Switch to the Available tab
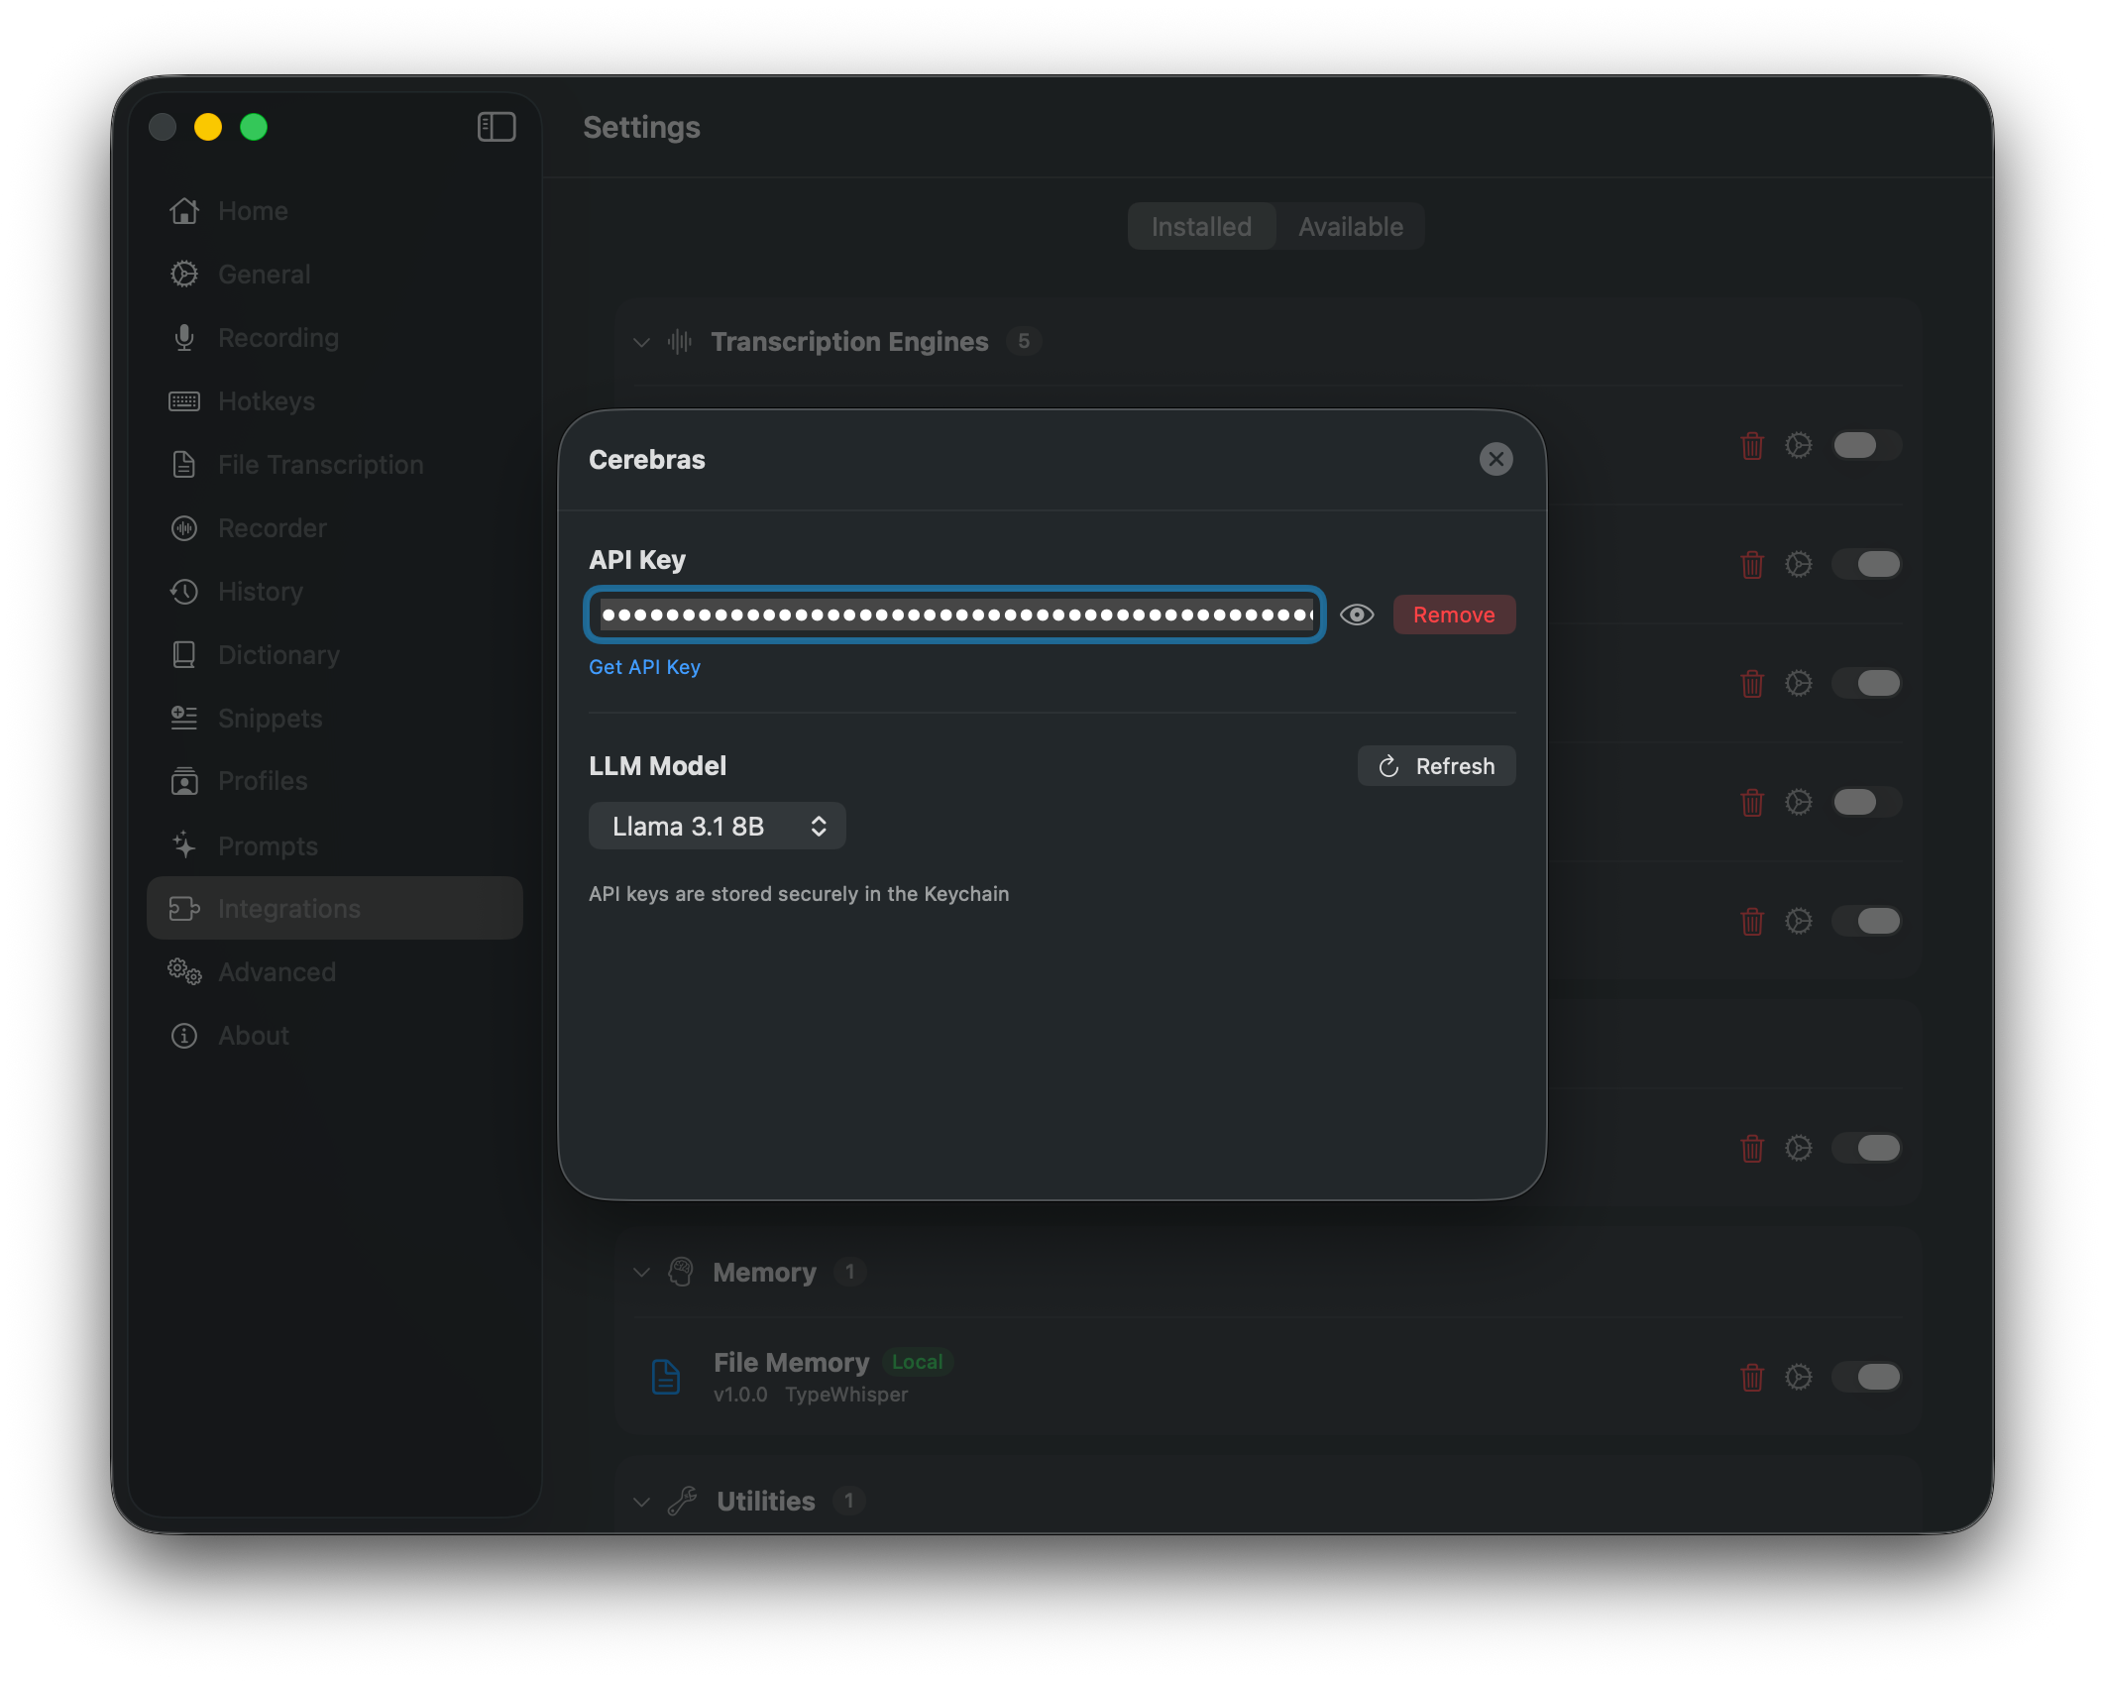This screenshot has height=1681, width=2105. coord(1350,226)
